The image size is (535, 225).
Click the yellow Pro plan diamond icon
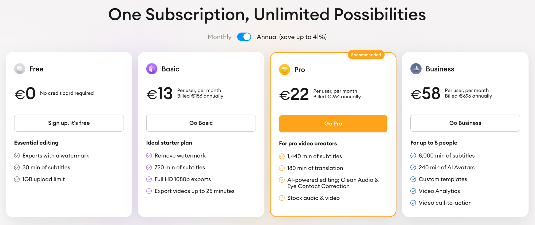click(x=285, y=70)
